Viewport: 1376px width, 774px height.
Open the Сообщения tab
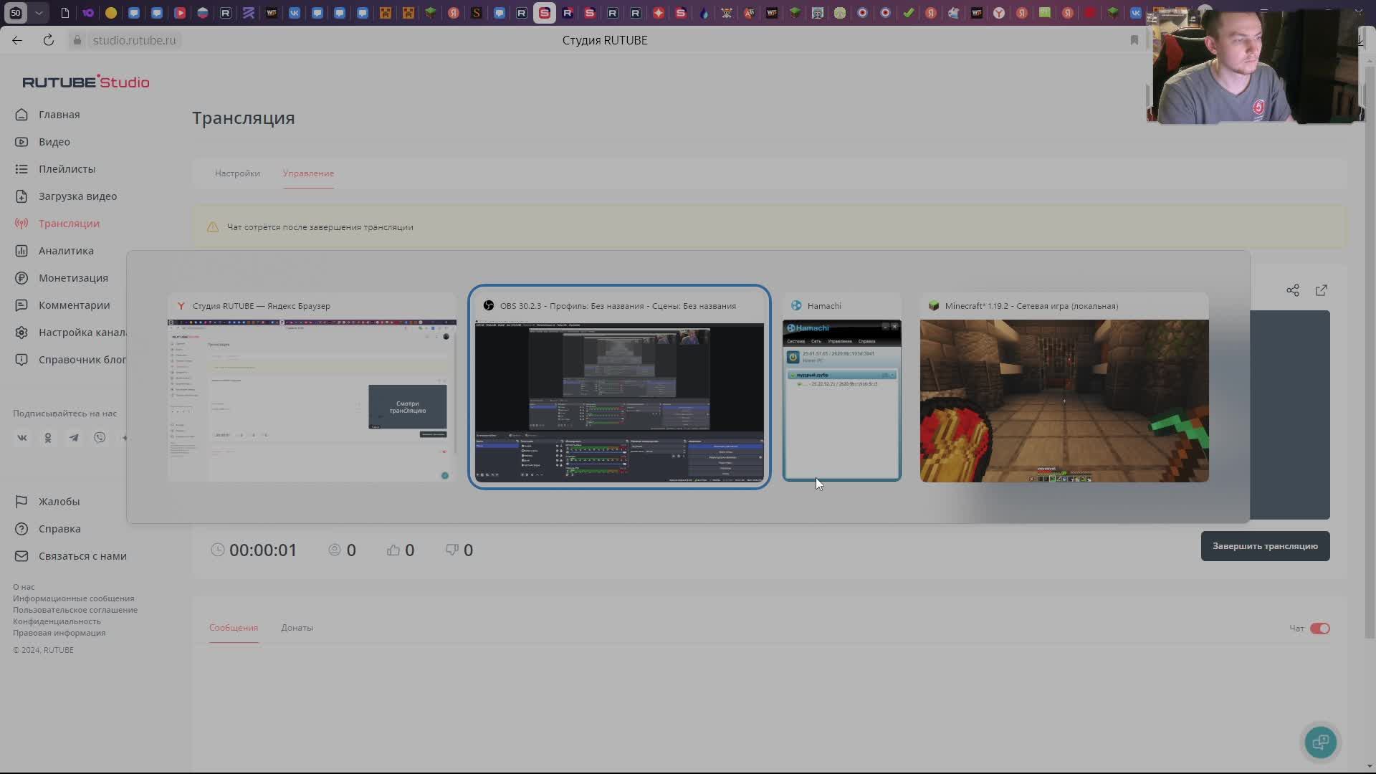[x=234, y=628]
